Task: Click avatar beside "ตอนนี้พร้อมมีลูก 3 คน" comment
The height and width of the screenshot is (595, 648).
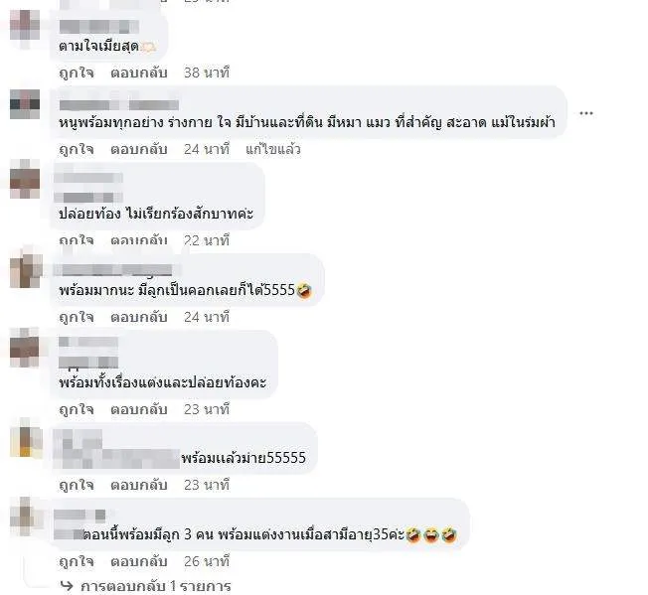Action: (26, 518)
